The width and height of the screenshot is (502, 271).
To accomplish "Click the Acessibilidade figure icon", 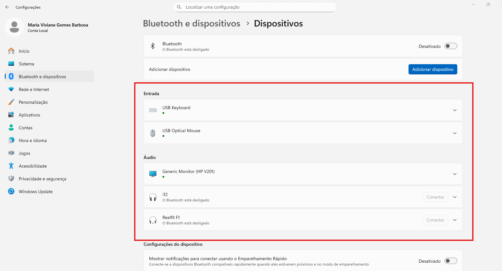I will pos(11,166).
